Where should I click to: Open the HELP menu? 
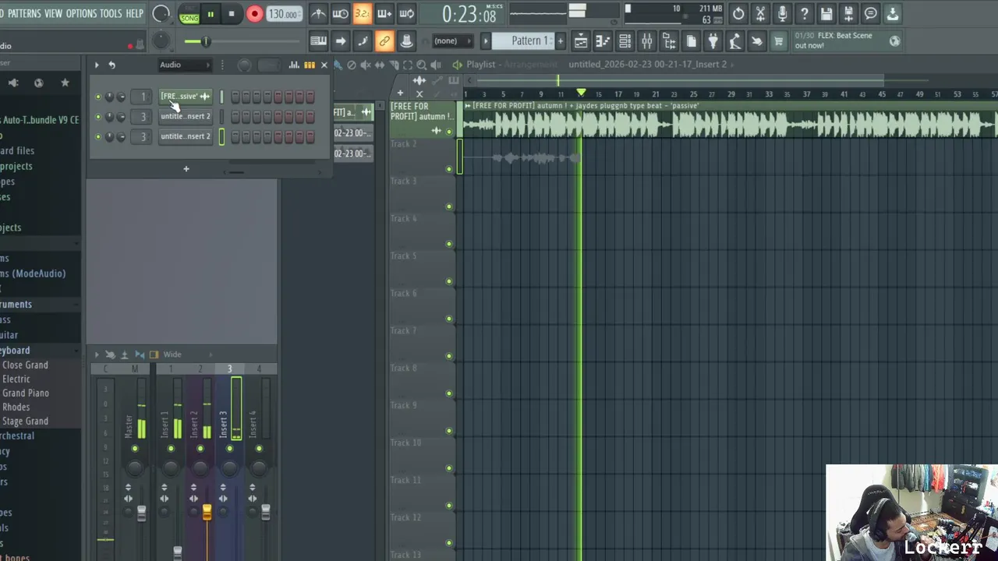(134, 13)
